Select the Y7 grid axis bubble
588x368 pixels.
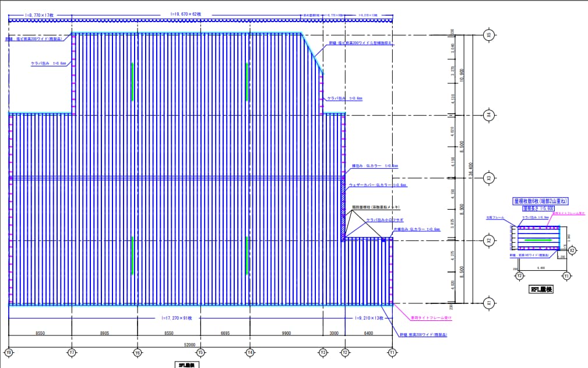pos(72,353)
